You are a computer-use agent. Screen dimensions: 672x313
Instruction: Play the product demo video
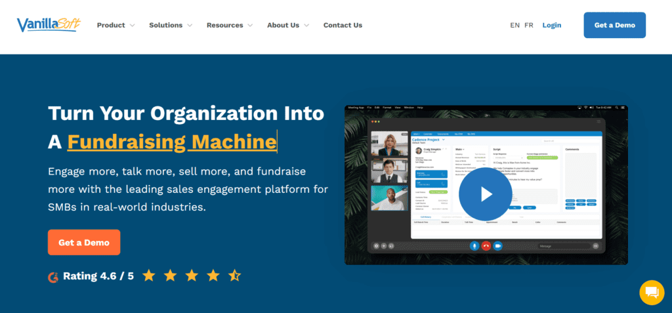pyautogui.click(x=485, y=194)
